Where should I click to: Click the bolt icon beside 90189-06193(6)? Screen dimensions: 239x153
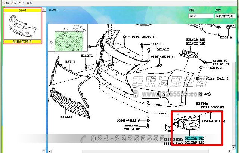click(x=148, y=119)
